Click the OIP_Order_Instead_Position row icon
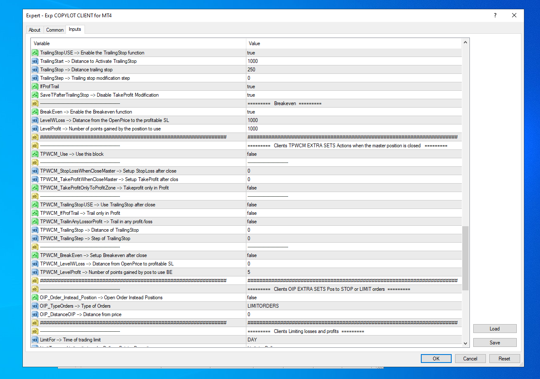Image resolution: width=540 pixels, height=379 pixels. pos(35,298)
